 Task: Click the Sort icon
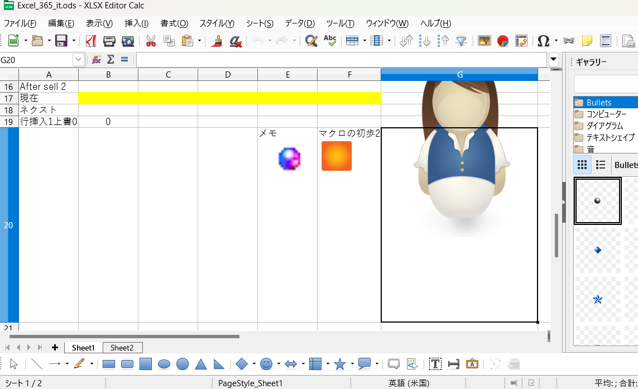(x=406, y=41)
